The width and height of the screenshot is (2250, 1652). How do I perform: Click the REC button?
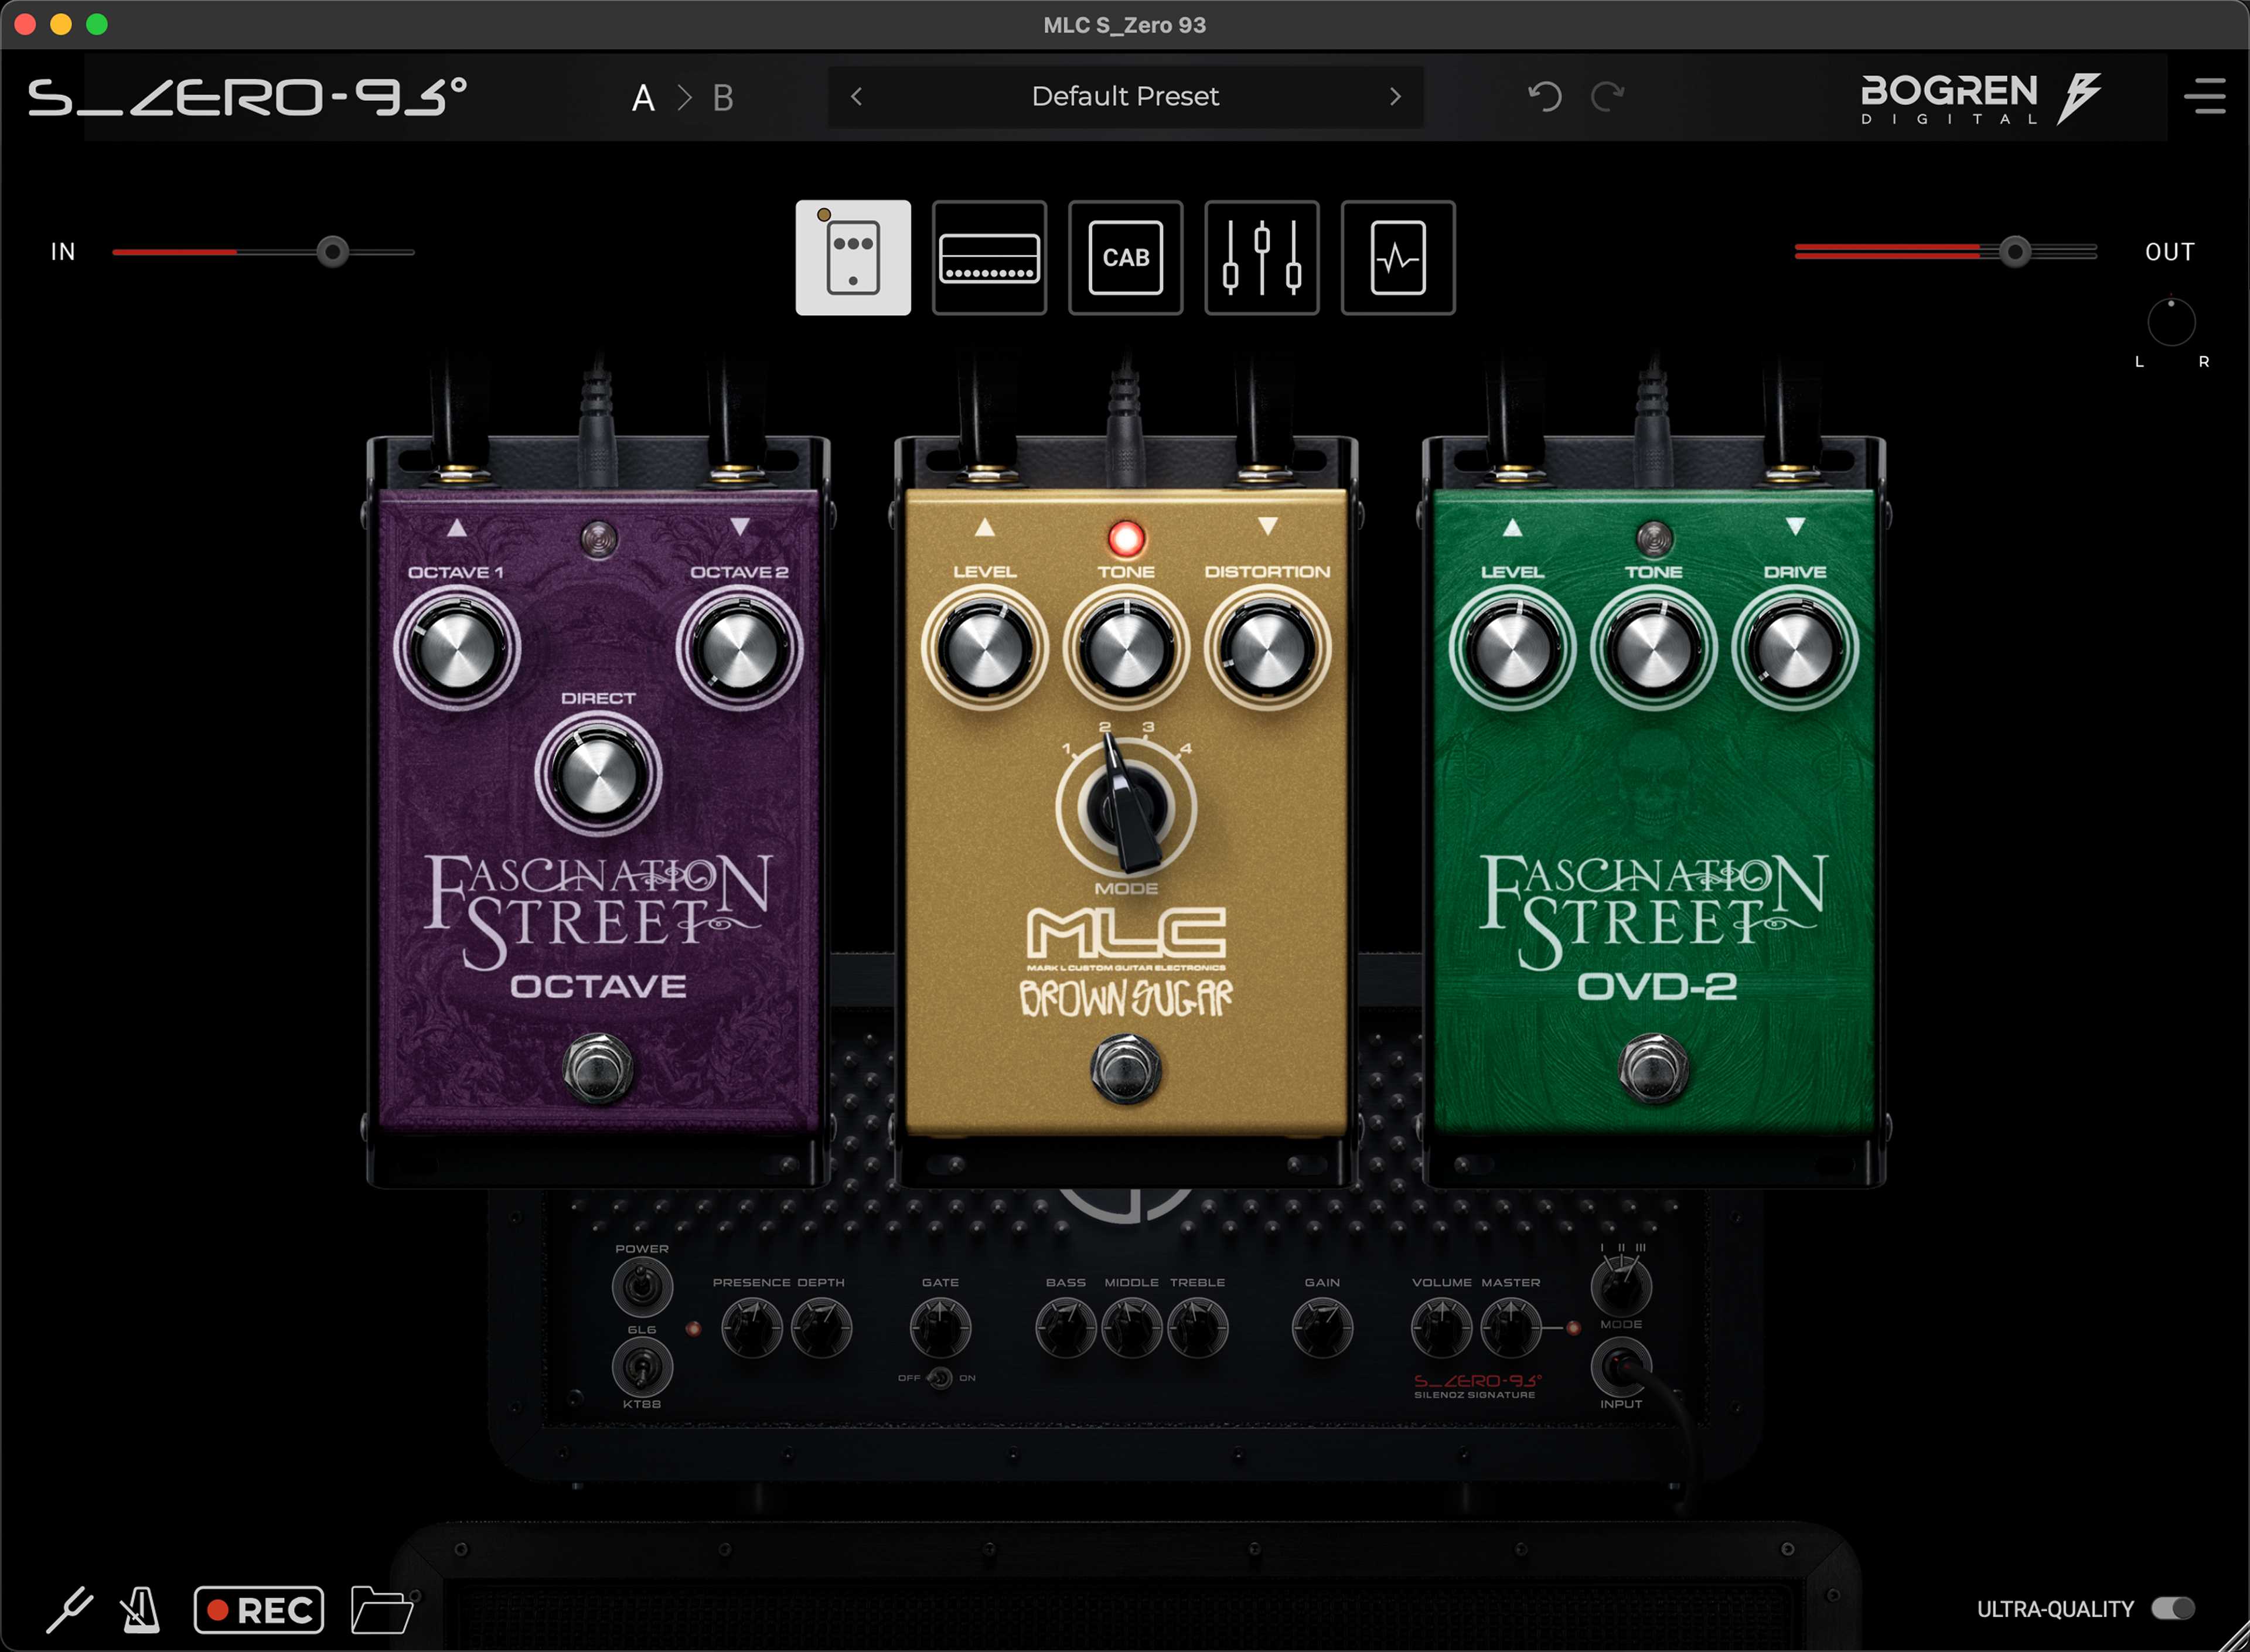(x=259, y=1609)
